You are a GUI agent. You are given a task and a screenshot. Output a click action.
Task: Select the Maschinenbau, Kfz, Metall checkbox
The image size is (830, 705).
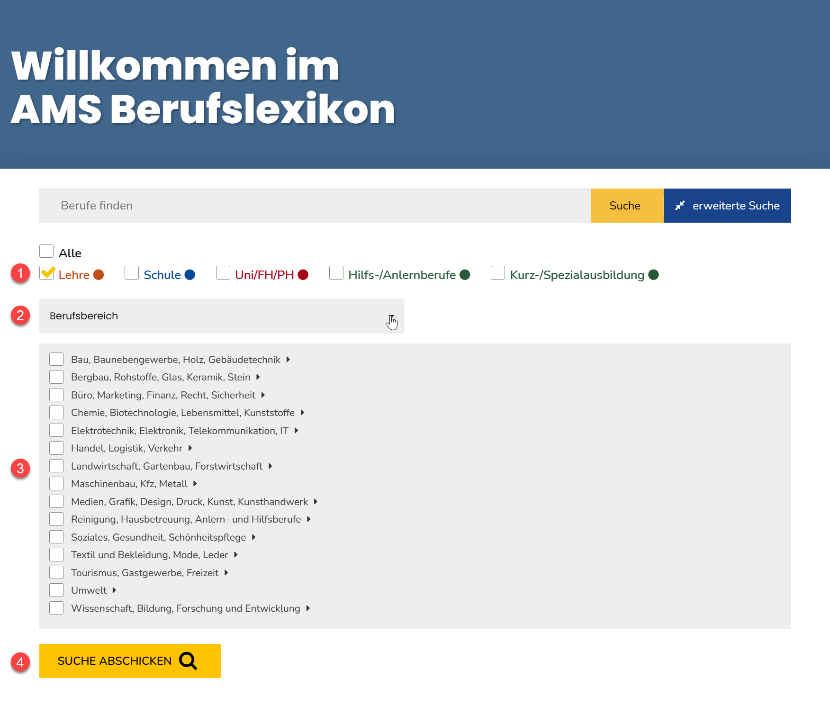tap(56, 483)
